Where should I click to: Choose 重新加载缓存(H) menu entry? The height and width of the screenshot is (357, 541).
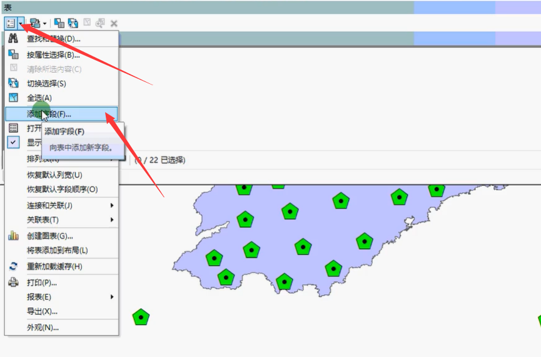(61, 266)
